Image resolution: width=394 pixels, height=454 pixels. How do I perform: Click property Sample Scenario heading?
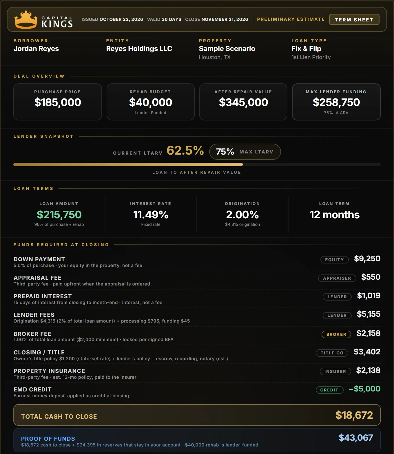point(227,49)
